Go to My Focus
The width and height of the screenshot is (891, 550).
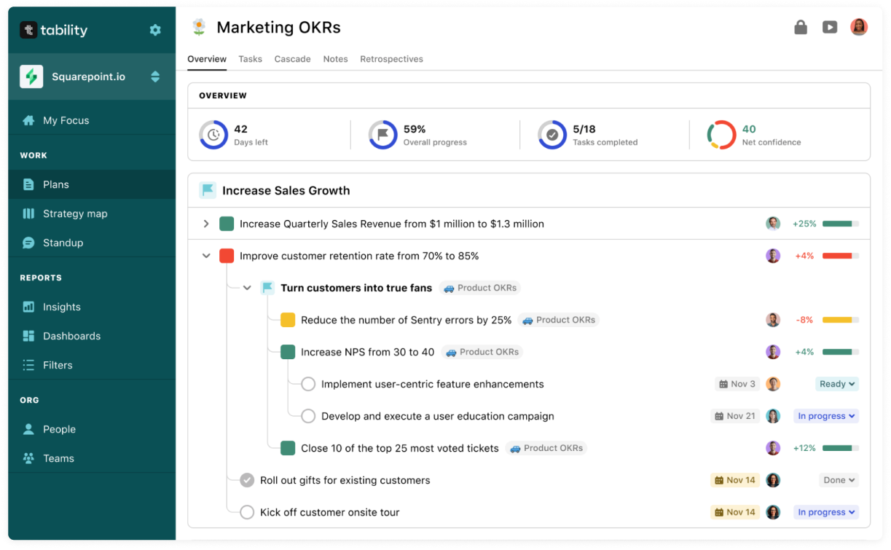pos(92,120)
